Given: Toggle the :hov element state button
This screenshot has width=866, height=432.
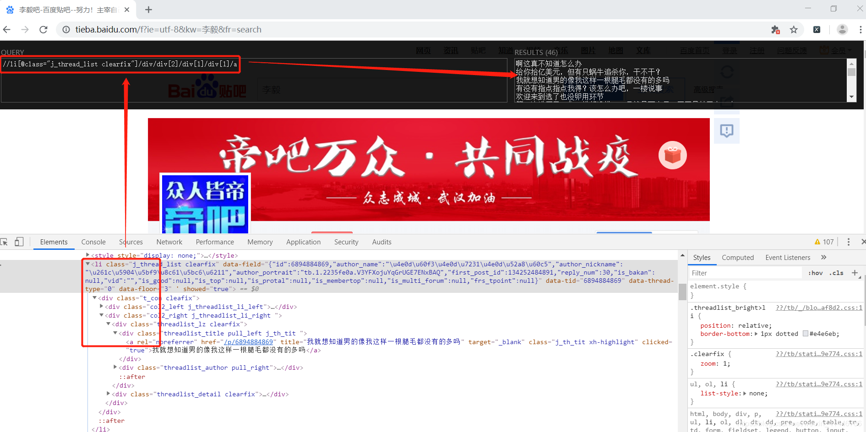Looking at the screenshot, I should pos(815,273).
